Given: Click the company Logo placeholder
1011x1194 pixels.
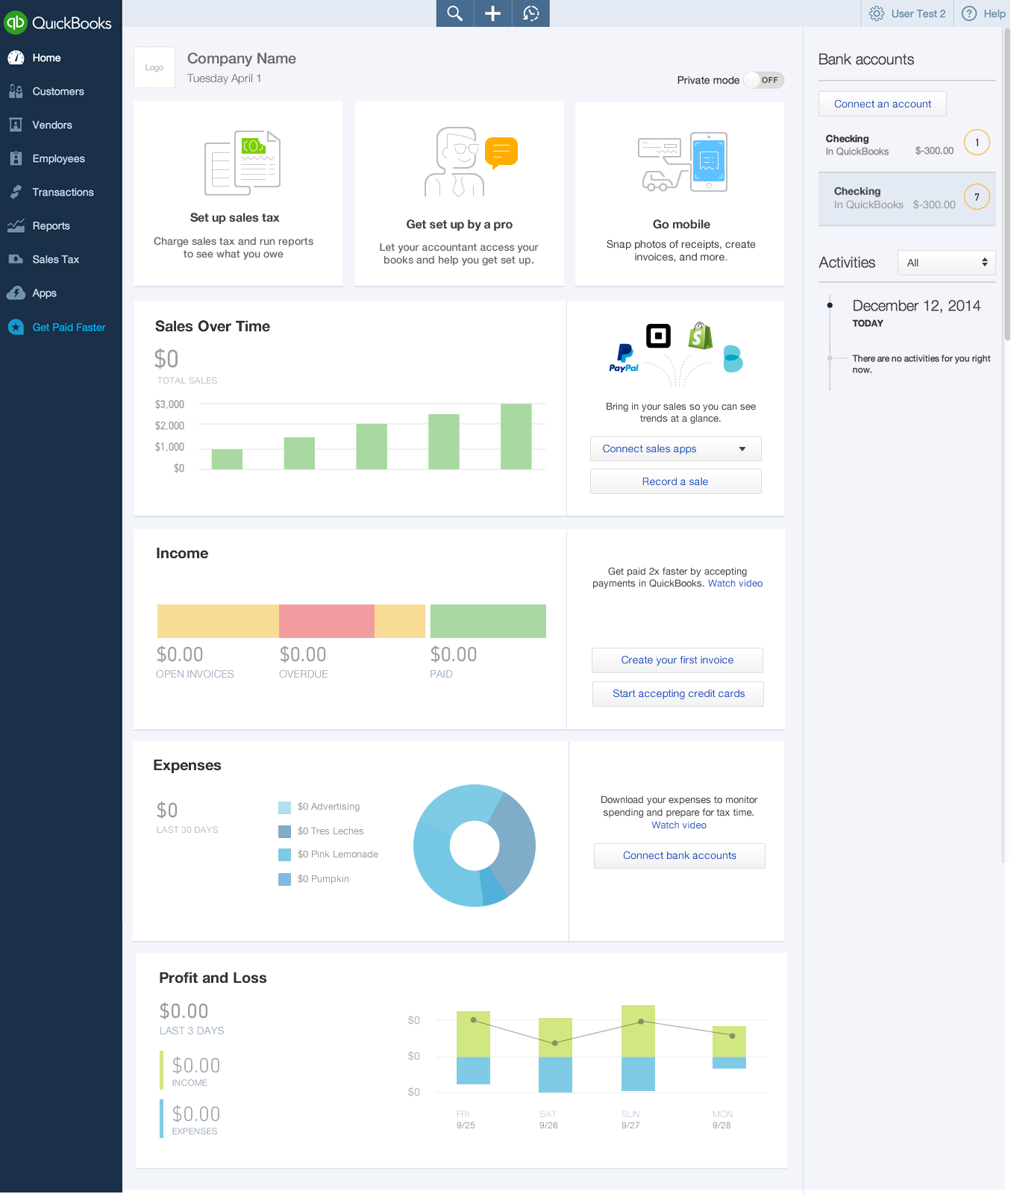Looking at the screenshot, I should click(154, 67).
